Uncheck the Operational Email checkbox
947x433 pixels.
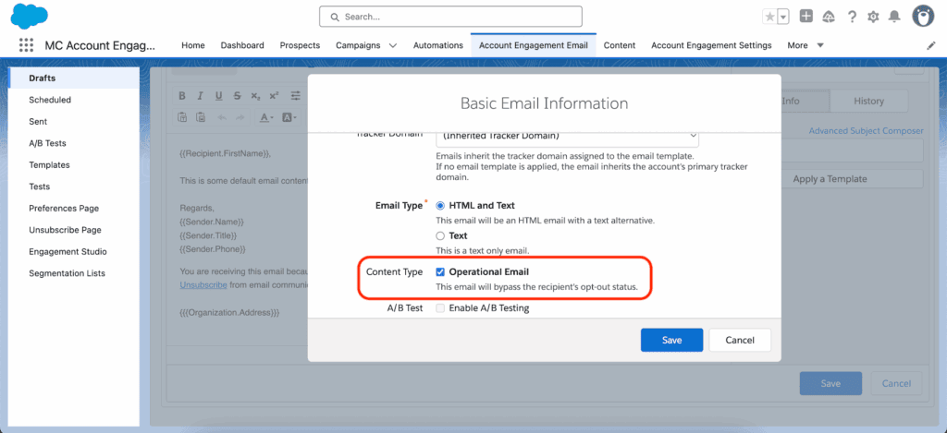[x=440, y=272]
